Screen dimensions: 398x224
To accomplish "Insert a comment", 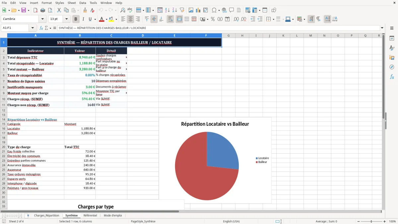I will 232,10.
